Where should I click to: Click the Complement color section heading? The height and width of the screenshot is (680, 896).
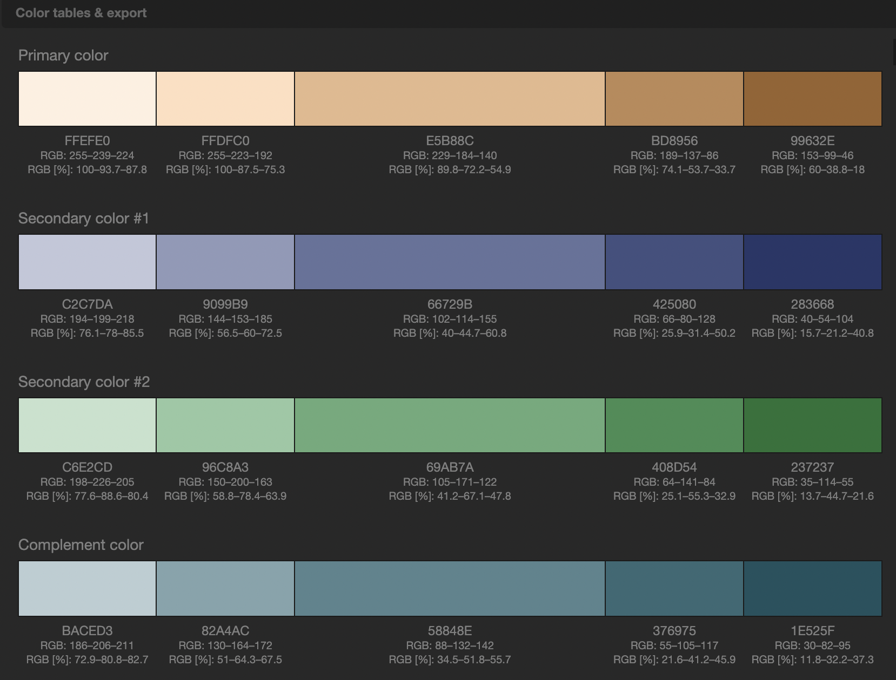tap(81, 545)
